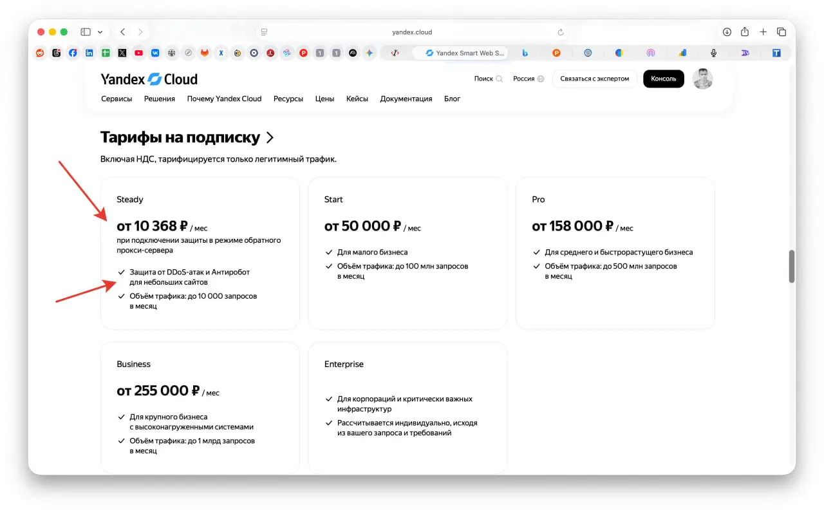
Task: Open the blue T tab icon
Action: (777, 53)
